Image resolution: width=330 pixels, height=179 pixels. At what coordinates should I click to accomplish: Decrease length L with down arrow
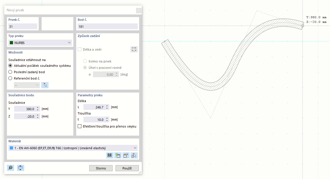tap(107, 108)
